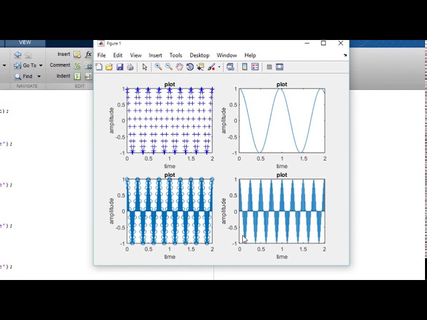
Task: Select the Data Cursor tool
Action: point(201,67)
